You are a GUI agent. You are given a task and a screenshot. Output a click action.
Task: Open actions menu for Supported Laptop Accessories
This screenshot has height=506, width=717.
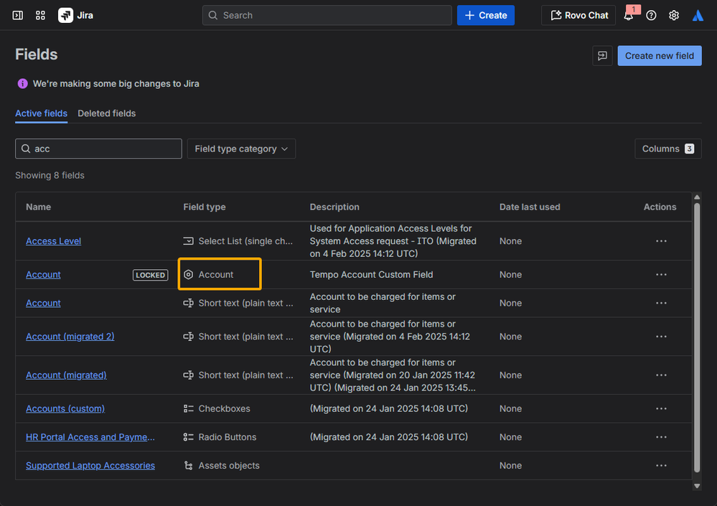pyautogui.click(x=661, y=466)
